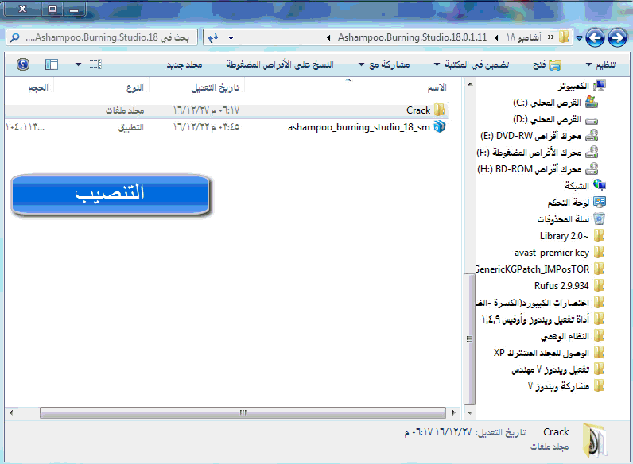The height and width of the screenshot is (464, 633).
Task: Select local disk (C:) in the navigation pane
Action: click(550, 102)
